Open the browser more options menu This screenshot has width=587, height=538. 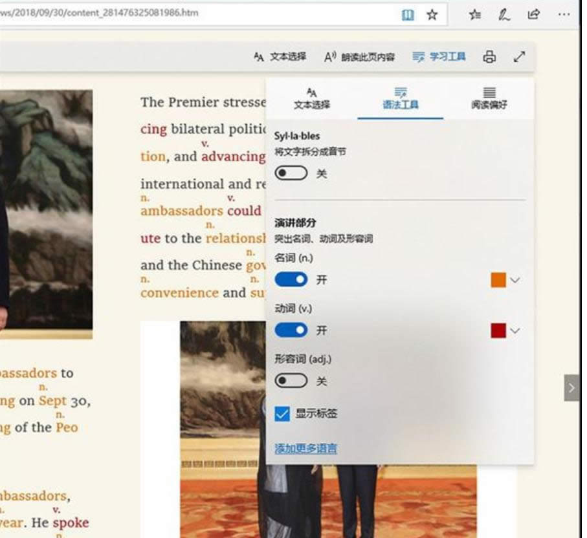(x=564, y=15)
